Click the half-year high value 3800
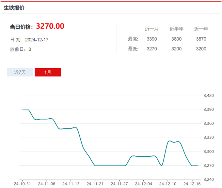The image size is (222, 188). 176,39
